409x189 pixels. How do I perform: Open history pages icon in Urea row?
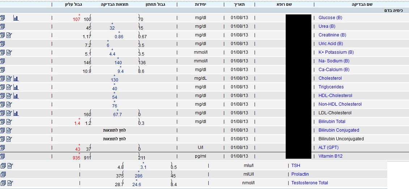pos(3,27)
